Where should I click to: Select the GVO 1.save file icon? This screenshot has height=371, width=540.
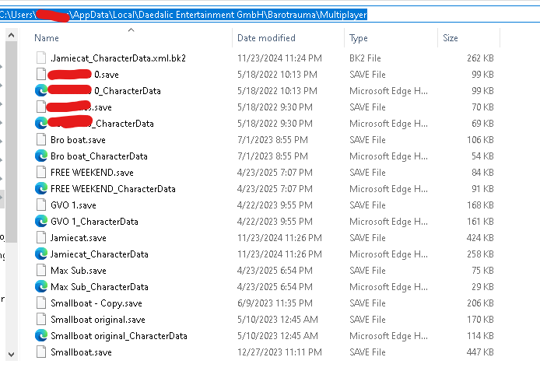coord(41,205)
